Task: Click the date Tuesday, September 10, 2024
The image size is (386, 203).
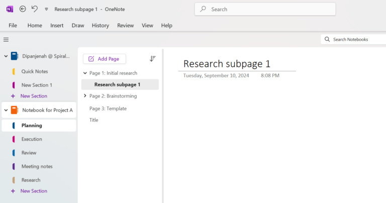Action: coord(216,75)
